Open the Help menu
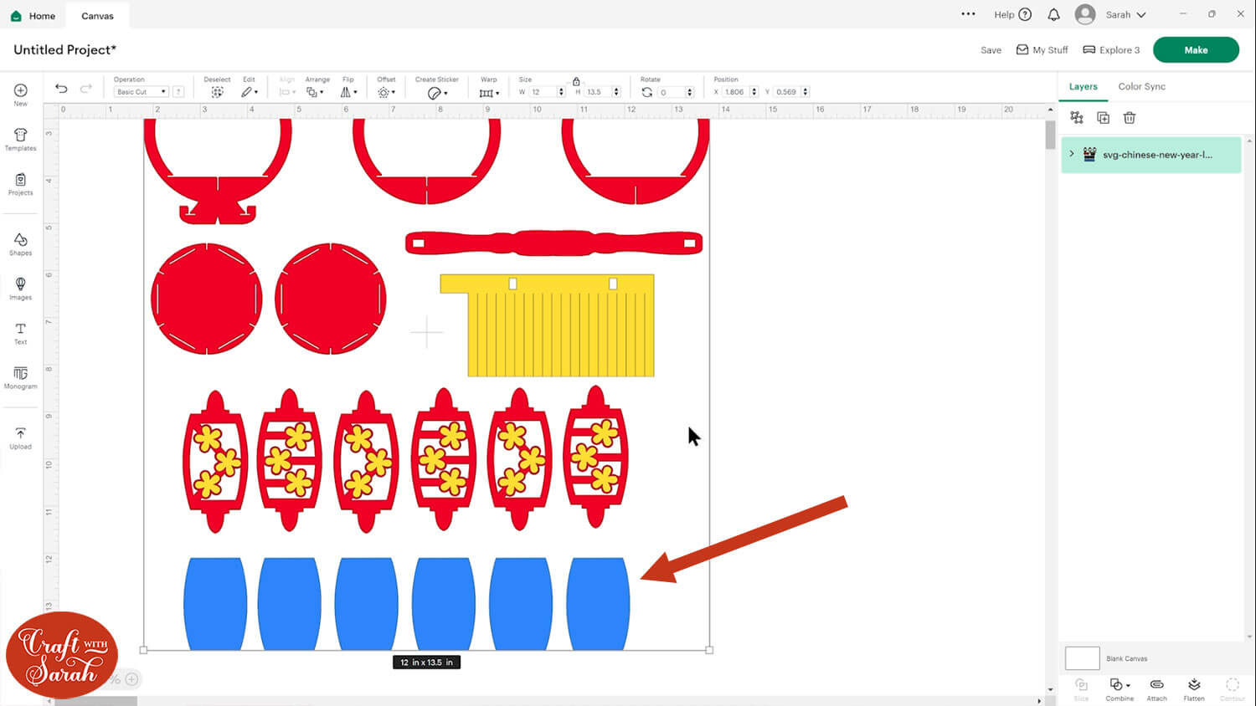1256x706 pixels. click(1012, 14)
